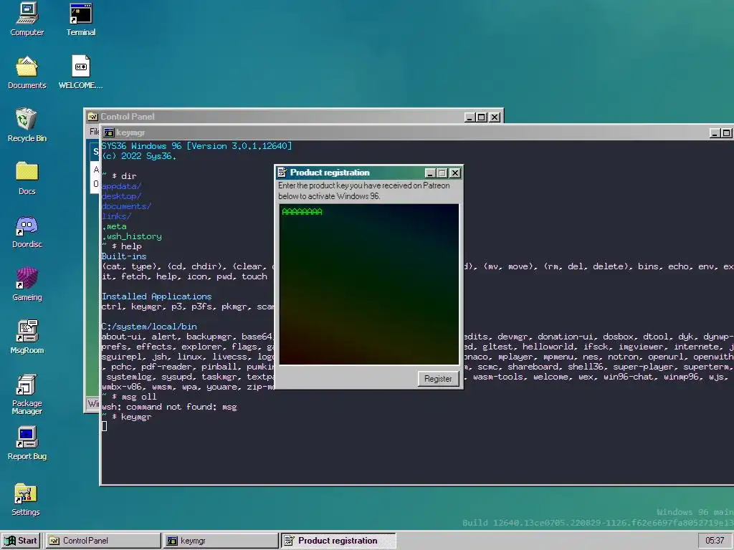This screenshot has height=550, width=734.
Task: Open the File menu in Control Panel
Action: point(94,132)
